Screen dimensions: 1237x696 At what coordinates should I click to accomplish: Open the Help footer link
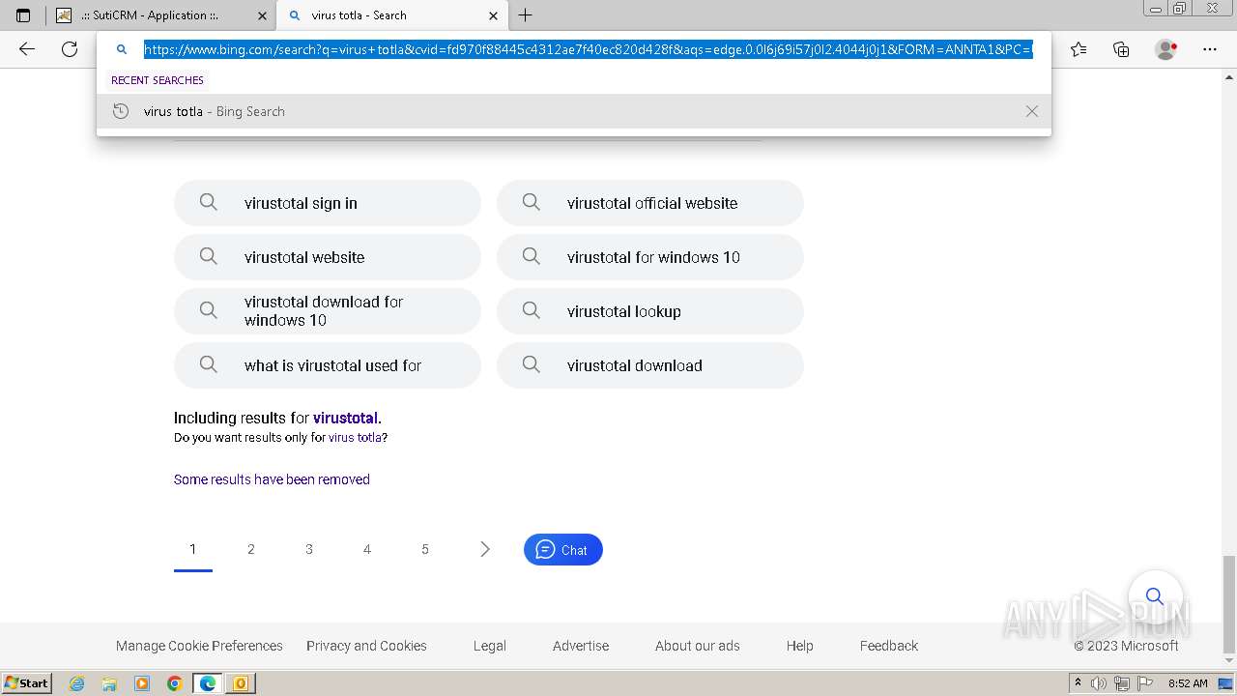point(800,646)
